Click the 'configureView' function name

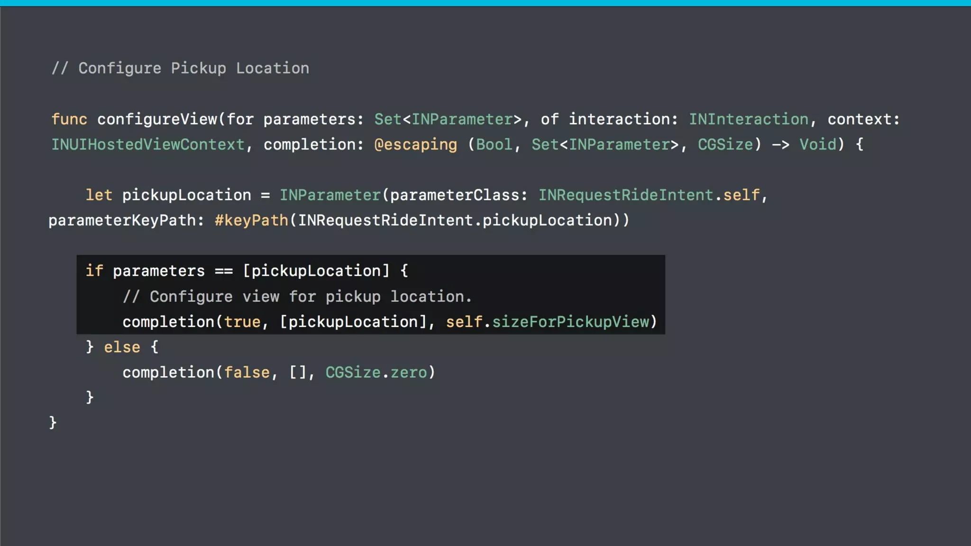point(157,119)
